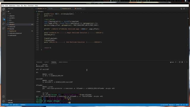Open the Extensions view

click(x=4, y=28)
